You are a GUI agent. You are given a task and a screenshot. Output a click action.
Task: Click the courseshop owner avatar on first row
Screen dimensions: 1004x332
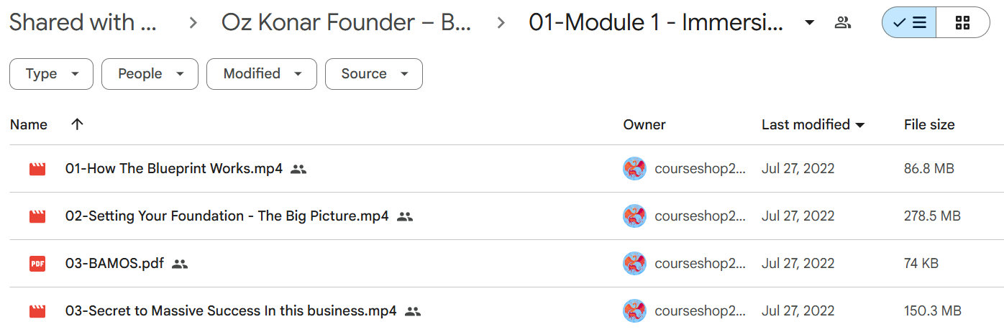(x=634, y=169)
